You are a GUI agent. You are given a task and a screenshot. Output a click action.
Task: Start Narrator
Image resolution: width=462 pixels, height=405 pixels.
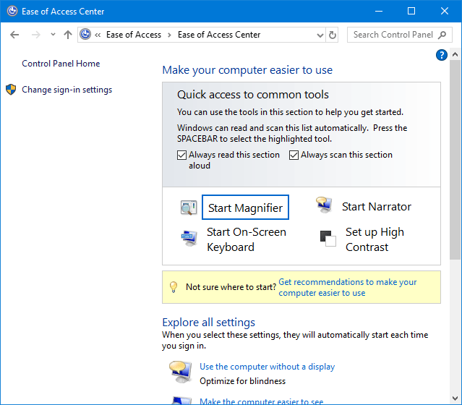click(376, 207)
